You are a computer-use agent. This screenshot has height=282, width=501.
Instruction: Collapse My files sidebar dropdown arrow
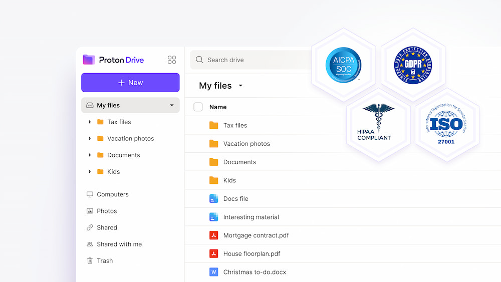pos(172,105)
